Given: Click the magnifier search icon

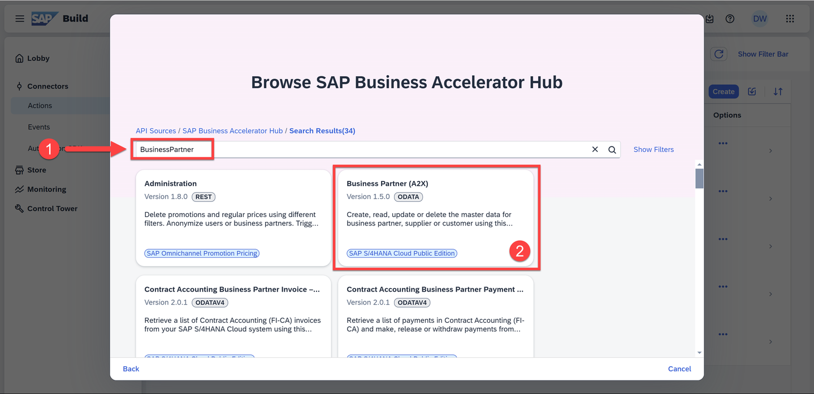Looking at the screenshot, I should pos(612,150).
